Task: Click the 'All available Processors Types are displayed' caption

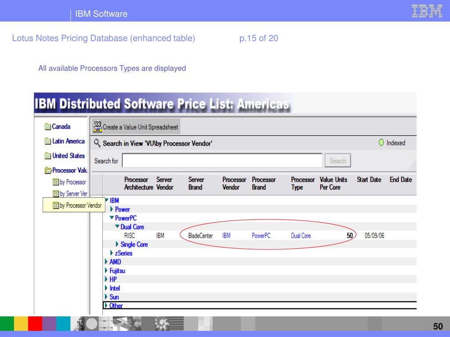Action: (x=112, y=68)
